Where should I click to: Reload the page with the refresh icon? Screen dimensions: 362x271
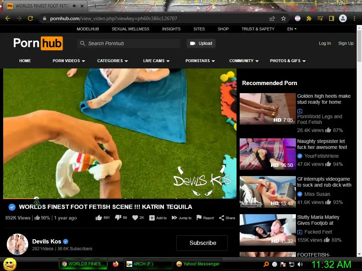30,18
